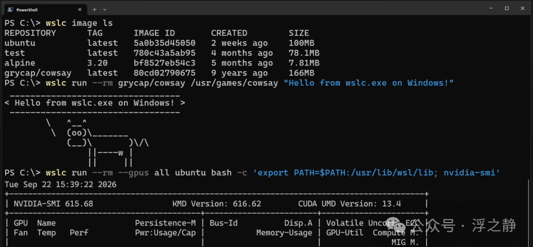Click image ID bf8527eb54c3
This screenshot has height=247, width=533.
(x=164, y=63)
